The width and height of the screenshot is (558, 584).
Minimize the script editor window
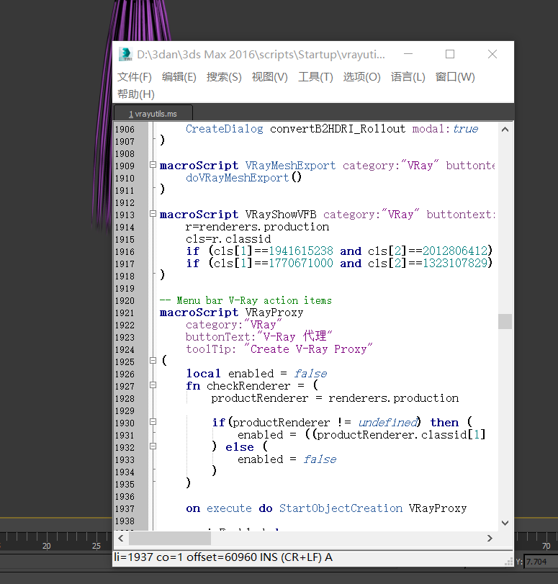(408, 54)
